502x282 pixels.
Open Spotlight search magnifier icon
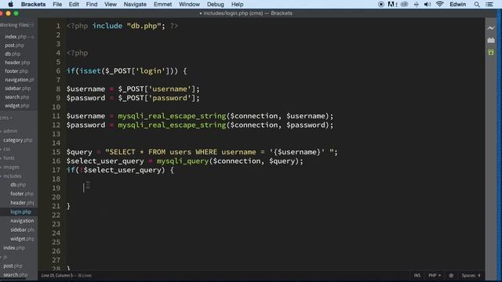click(477, 4)
